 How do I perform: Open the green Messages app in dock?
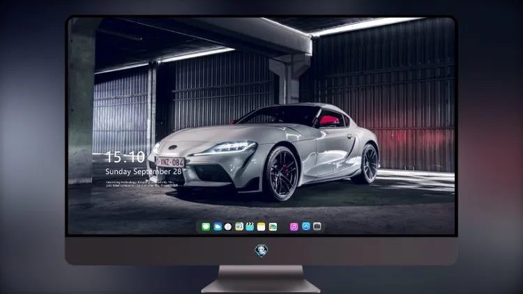[206, 227]
